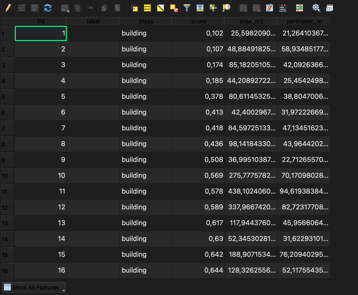
Task: Select row number 5 header
Action: tap(7, 97)
